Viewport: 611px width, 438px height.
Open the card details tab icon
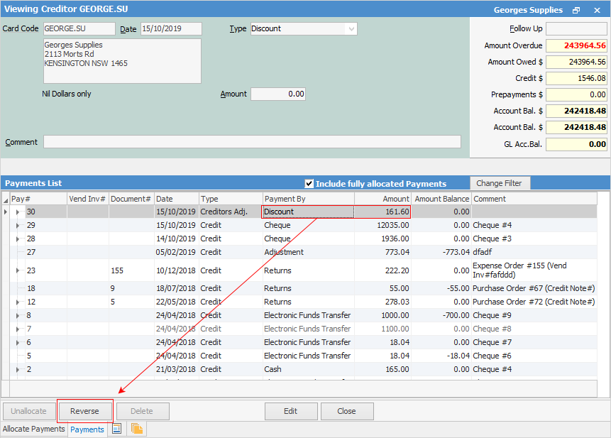[x=116, y=429]
